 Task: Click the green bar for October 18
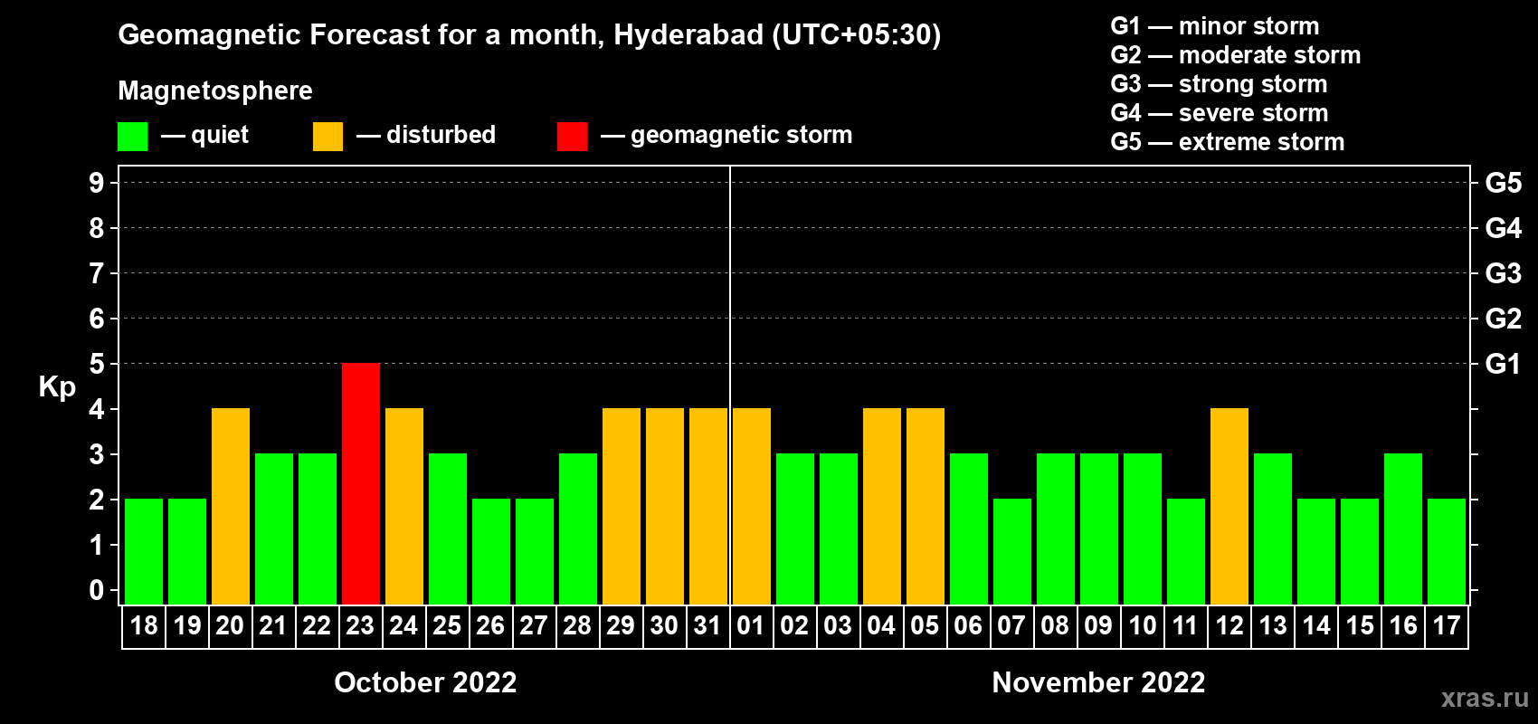point(144,551)
